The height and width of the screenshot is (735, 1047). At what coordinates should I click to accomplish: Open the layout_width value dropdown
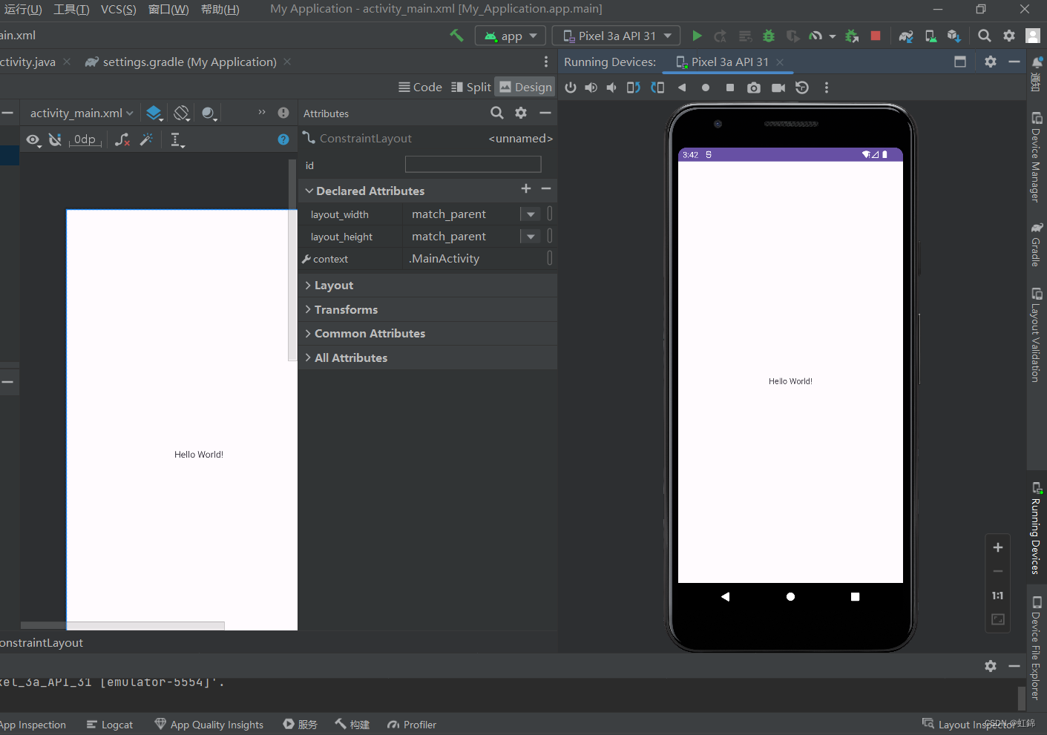(531, 214)
